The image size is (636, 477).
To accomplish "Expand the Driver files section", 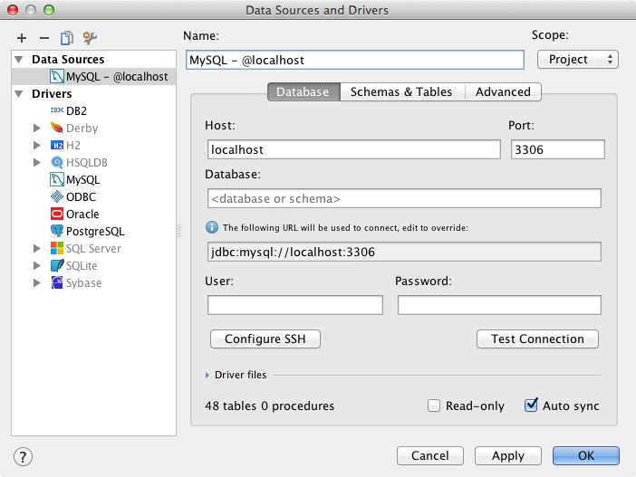I will pos(207,375).
